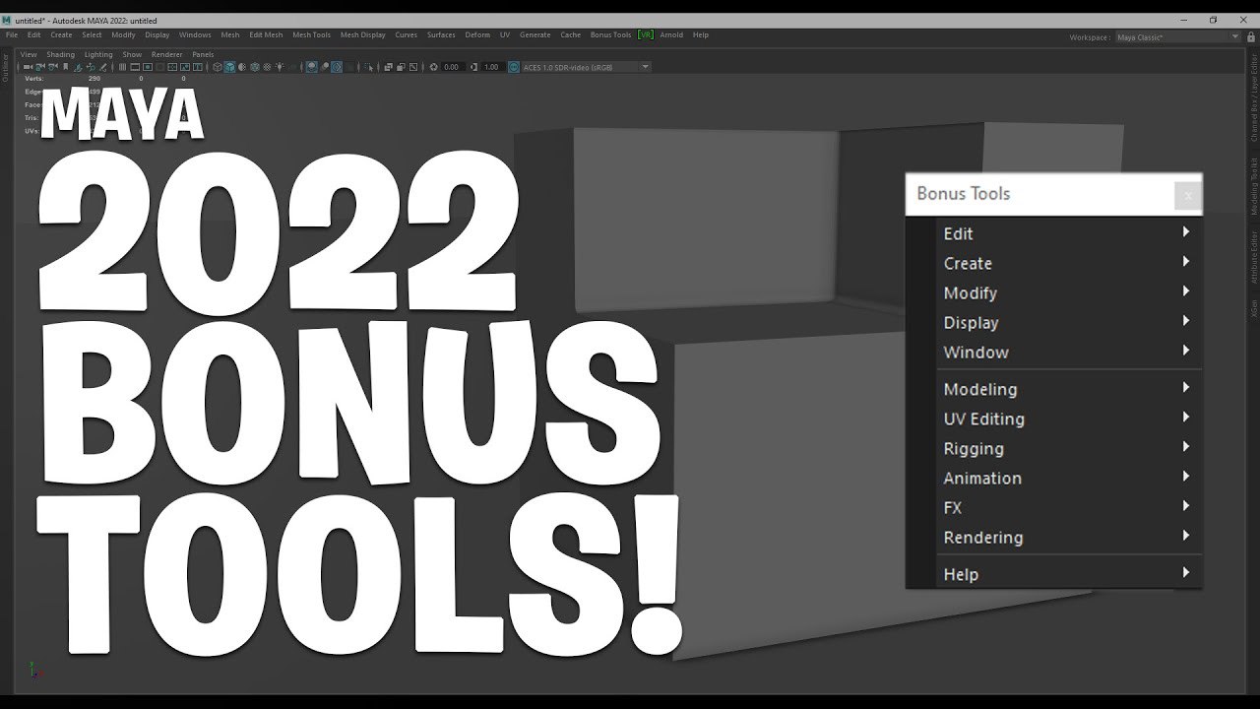Open the Edit Mesh menu
The height and width of the screenshot is (709, 1260).
tap(266, 34)
